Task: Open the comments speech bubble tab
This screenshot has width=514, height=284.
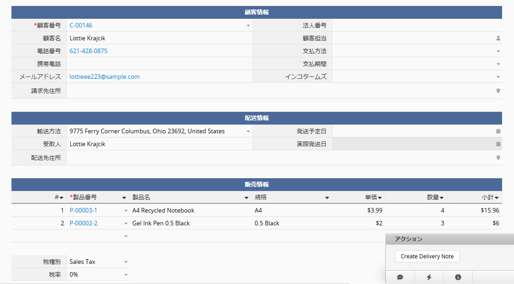Action: [400, 277]
